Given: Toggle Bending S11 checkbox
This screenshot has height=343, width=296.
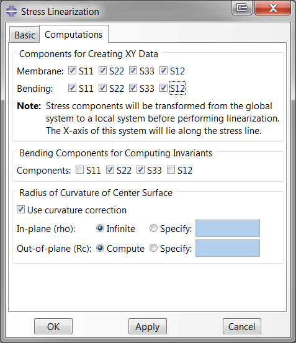Looking at the screenshot, I should tap(72, 88).
